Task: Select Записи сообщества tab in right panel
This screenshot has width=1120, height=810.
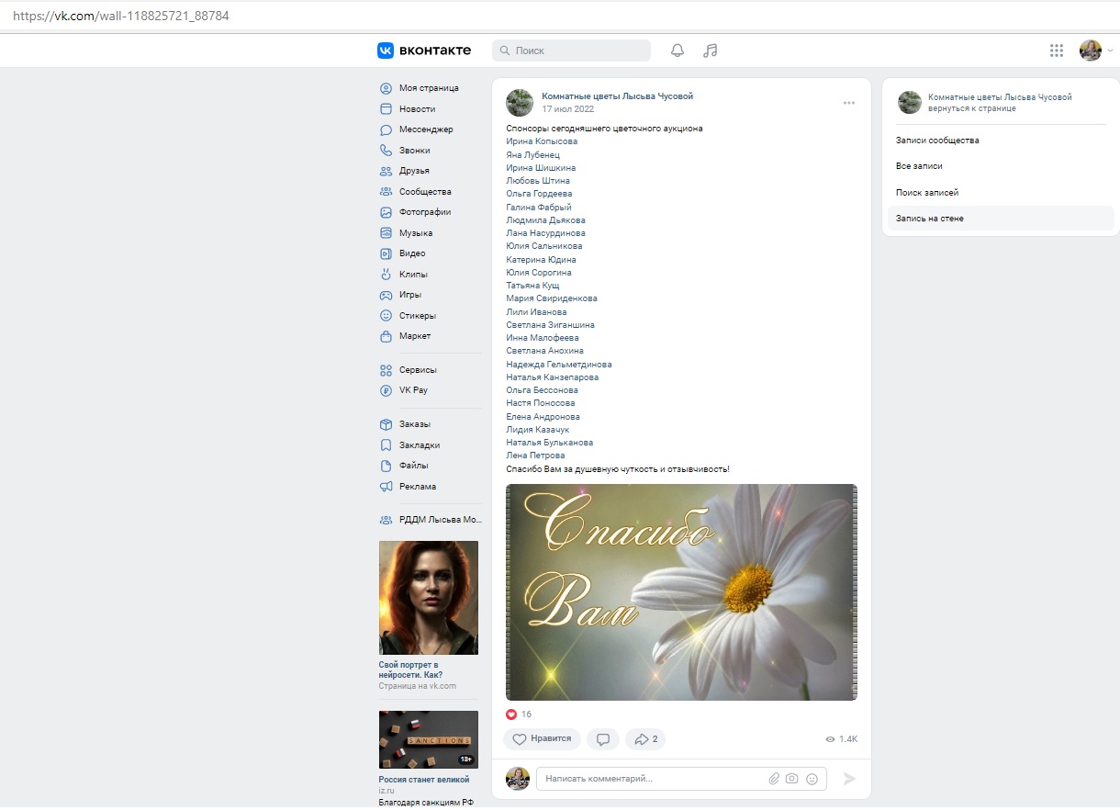Action: pos(937,141)
